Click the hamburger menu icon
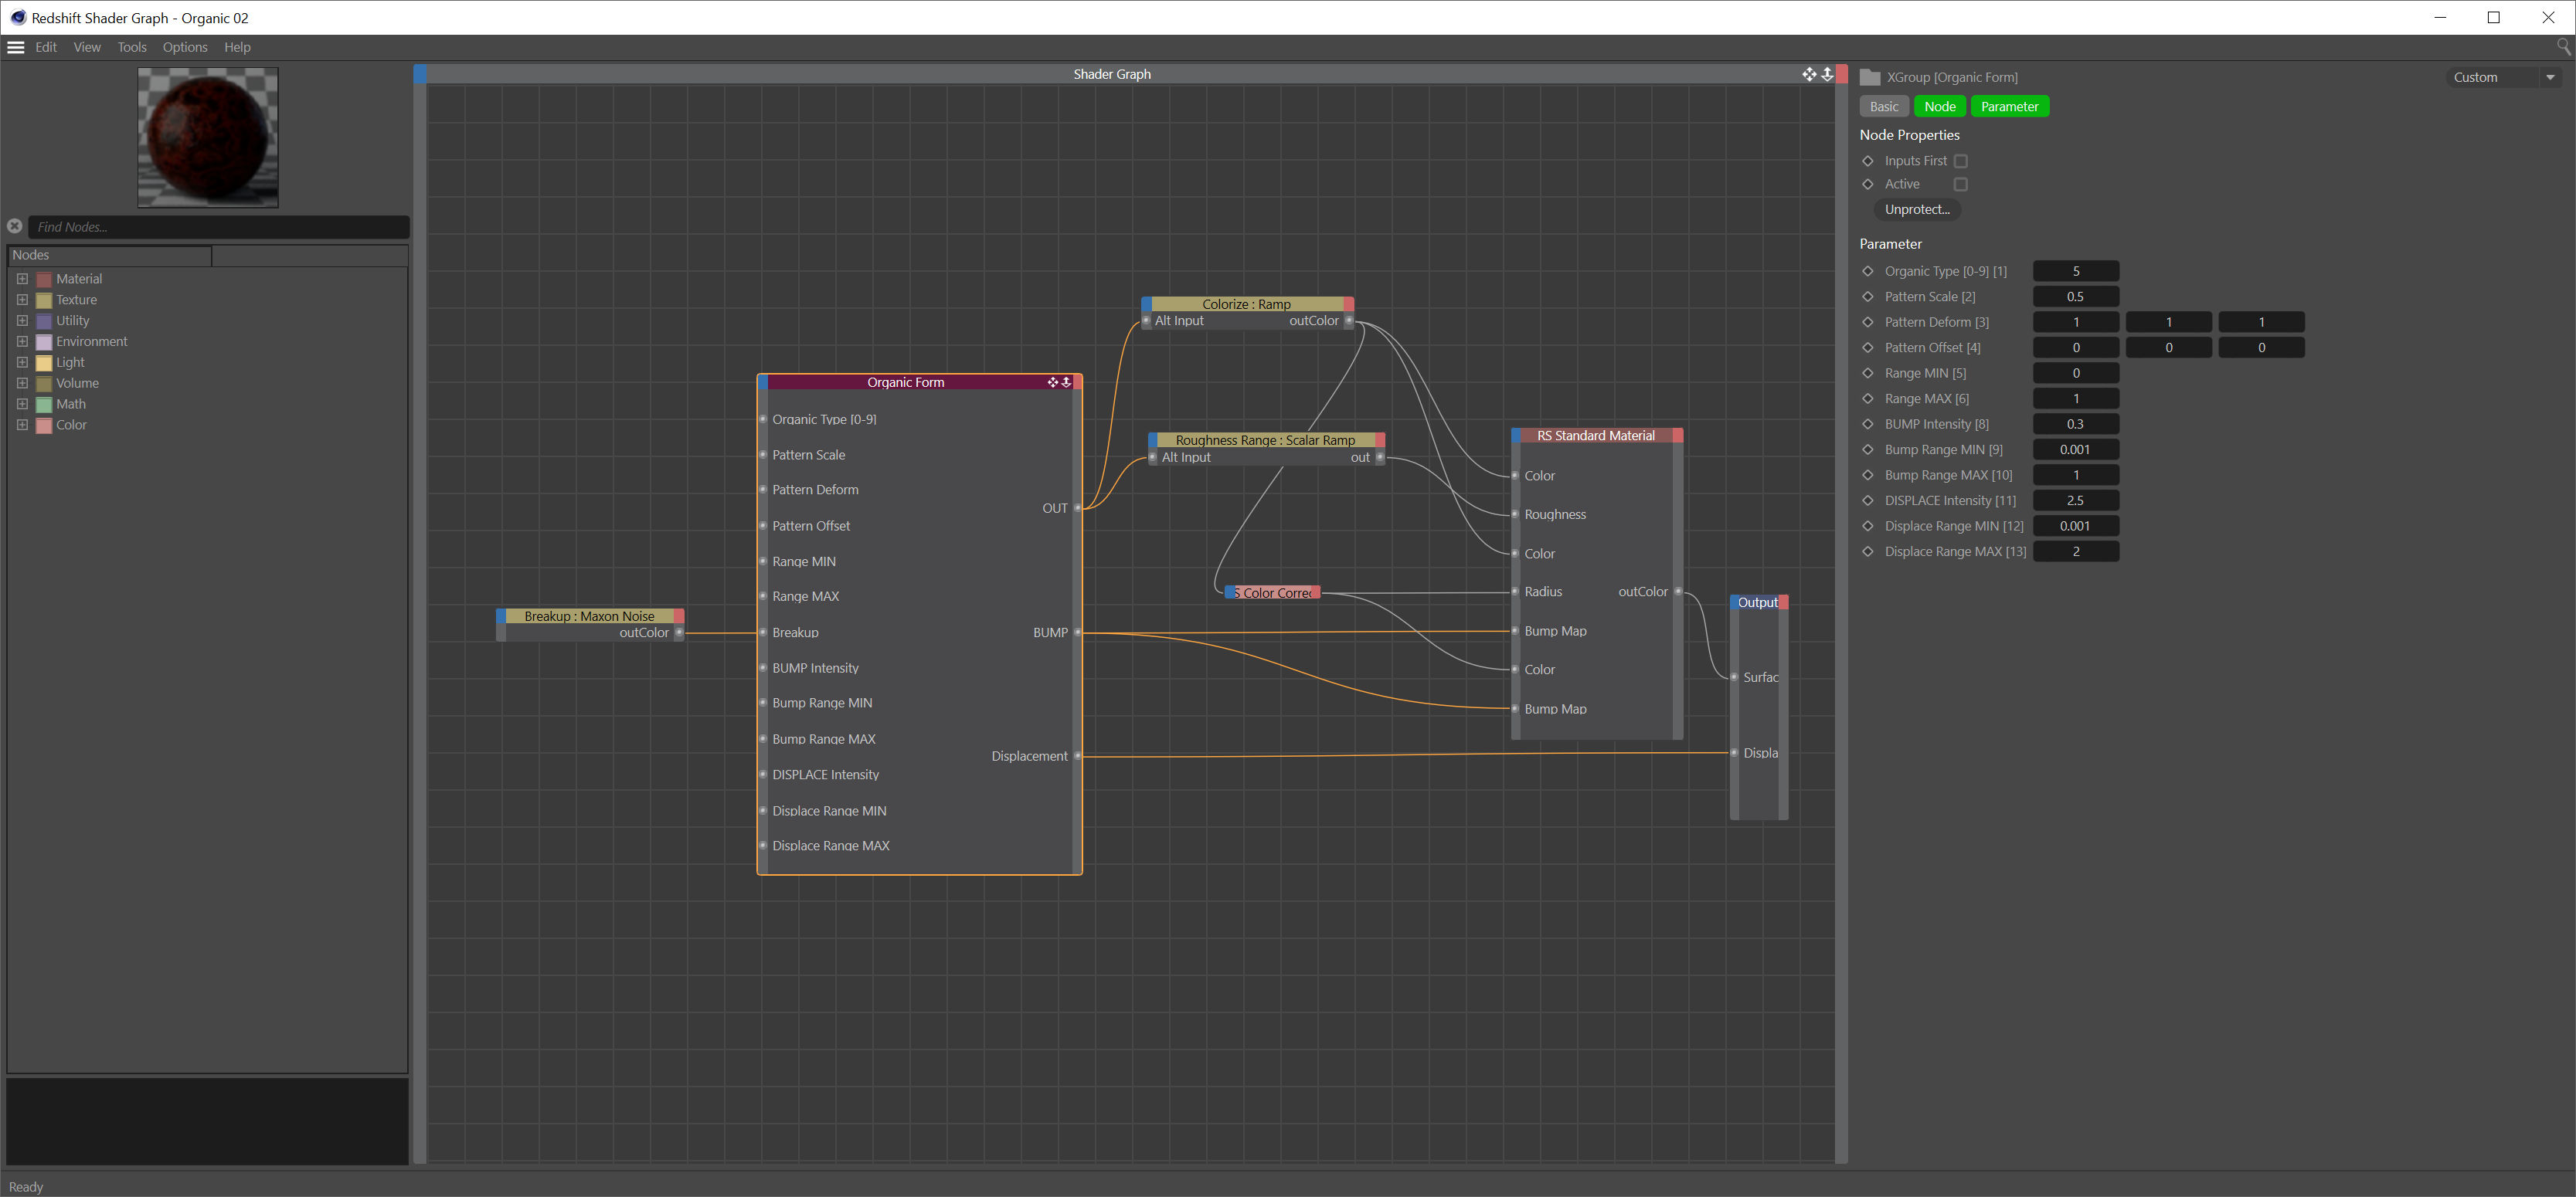Screen dimensions: 2576x1197 15,47
